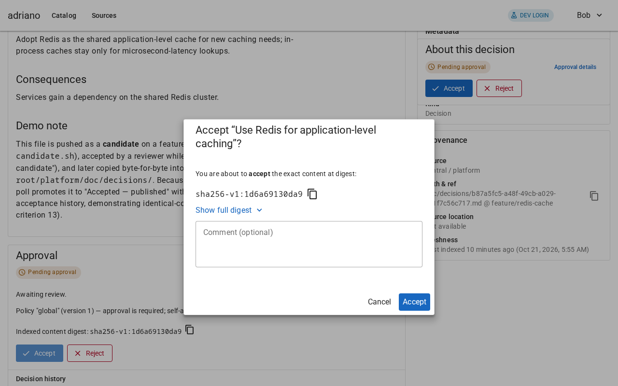The width and height of the screenshot is (618, 386).
Task: Click the Comment (optional) text field
Action: pyautogui.click(x=309, y=244)
